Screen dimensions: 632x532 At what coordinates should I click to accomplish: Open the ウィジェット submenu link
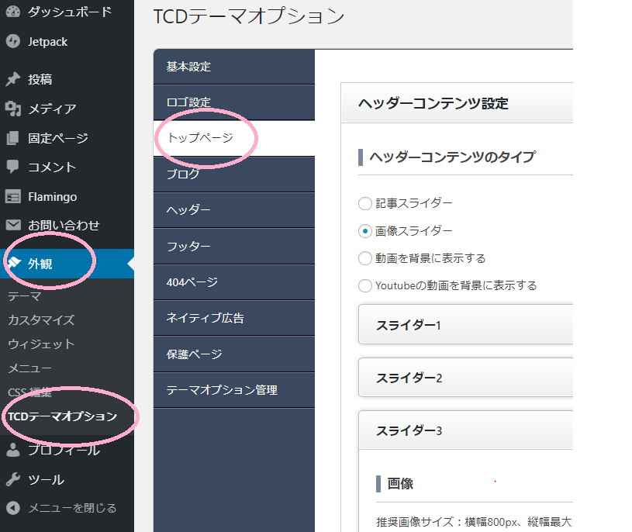tap(41, 344)
